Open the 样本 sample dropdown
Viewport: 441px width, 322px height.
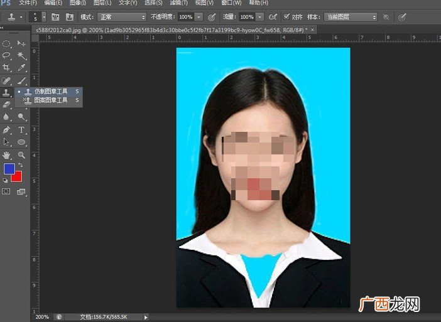point(351,17)
